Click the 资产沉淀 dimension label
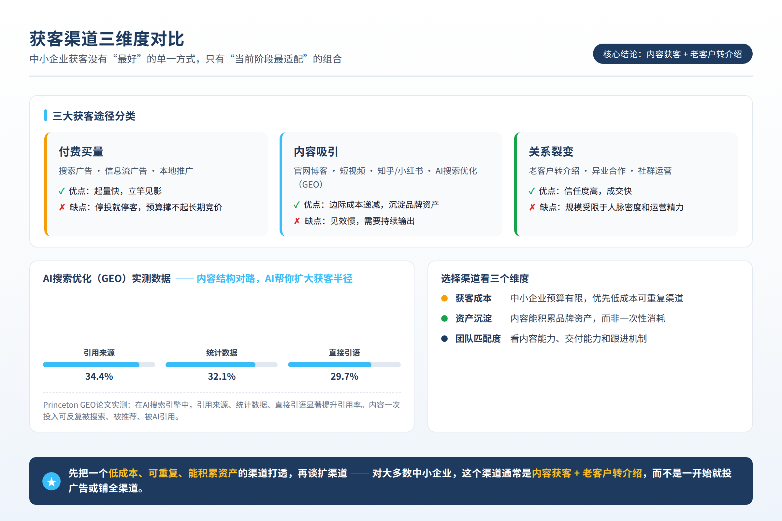782x521 pixels. tap(473, 318)
